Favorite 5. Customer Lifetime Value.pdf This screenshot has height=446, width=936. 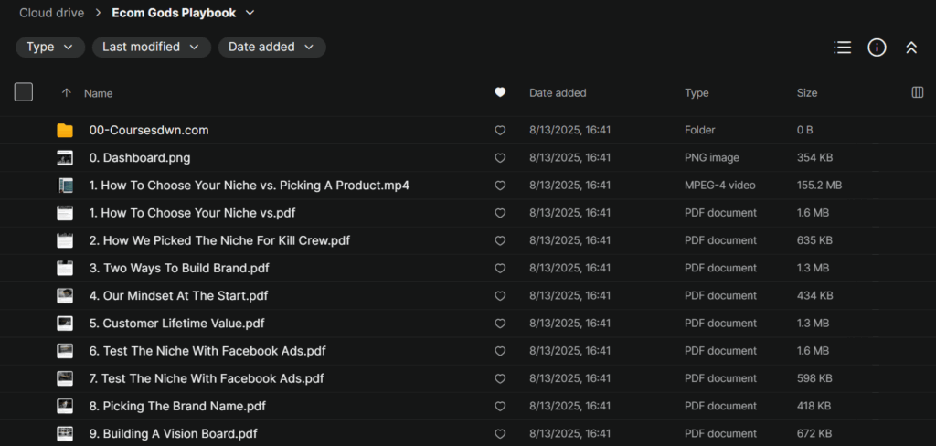pos(500,324)
